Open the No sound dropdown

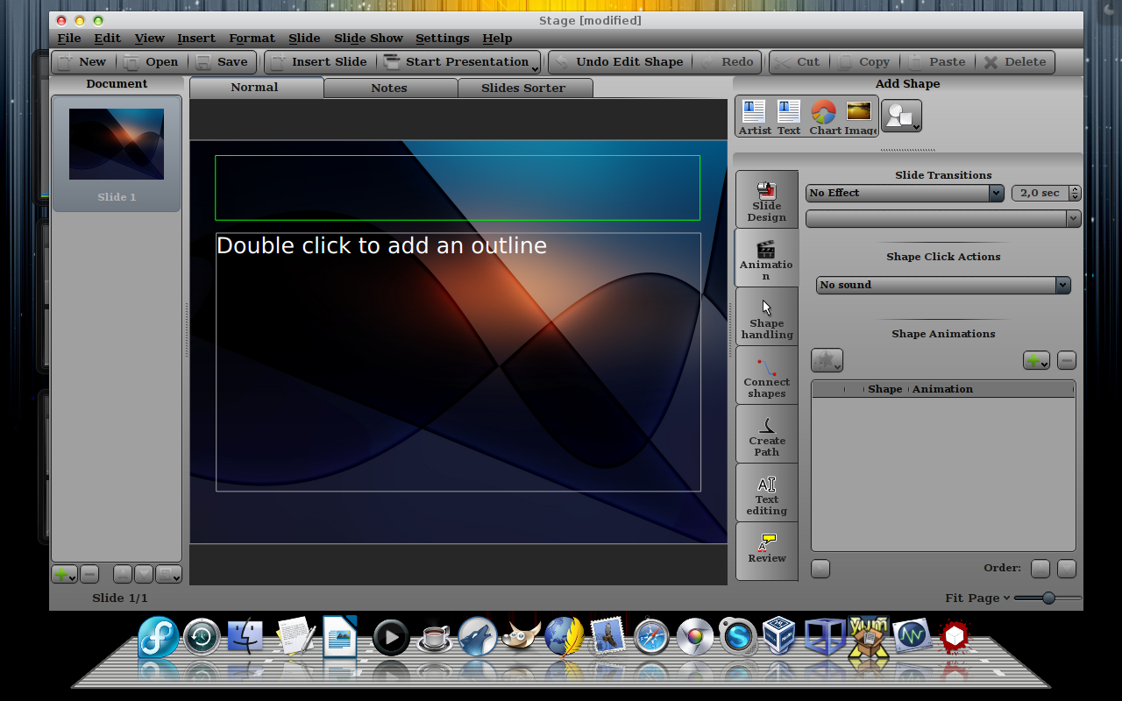[943, 285]
